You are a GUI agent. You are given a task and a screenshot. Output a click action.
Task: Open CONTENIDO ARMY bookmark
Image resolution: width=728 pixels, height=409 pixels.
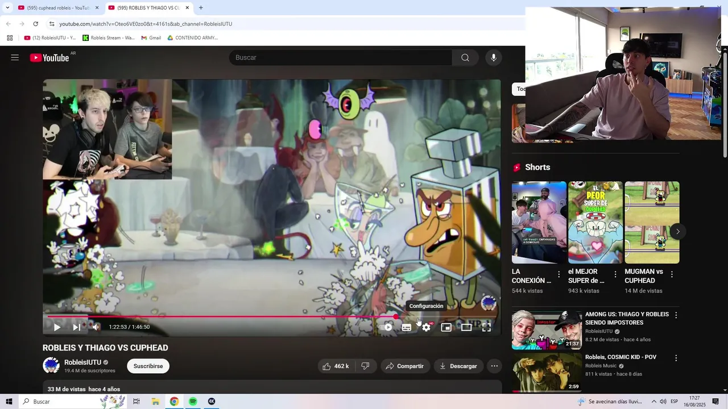point(193,38)
